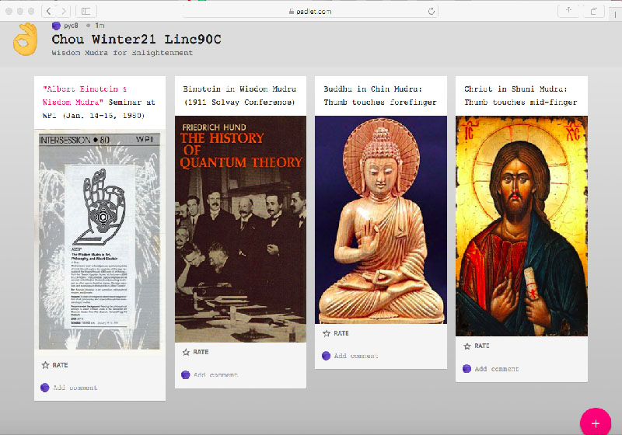This screenshot has width=622, height=435.
Task: Click the pyc8 username
Action: pos(71,26)
